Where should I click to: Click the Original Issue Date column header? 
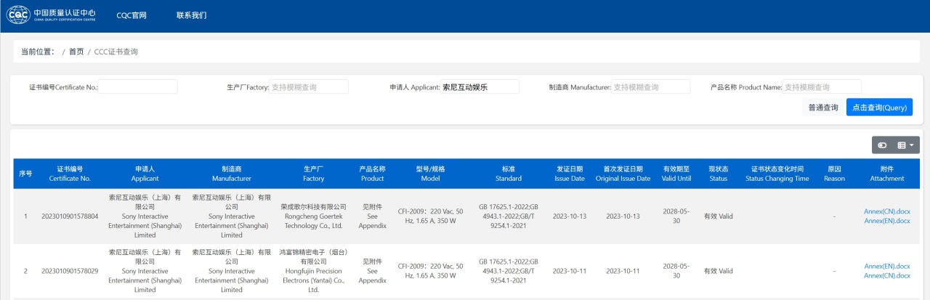pyautogui.click(x=623, y=174)
